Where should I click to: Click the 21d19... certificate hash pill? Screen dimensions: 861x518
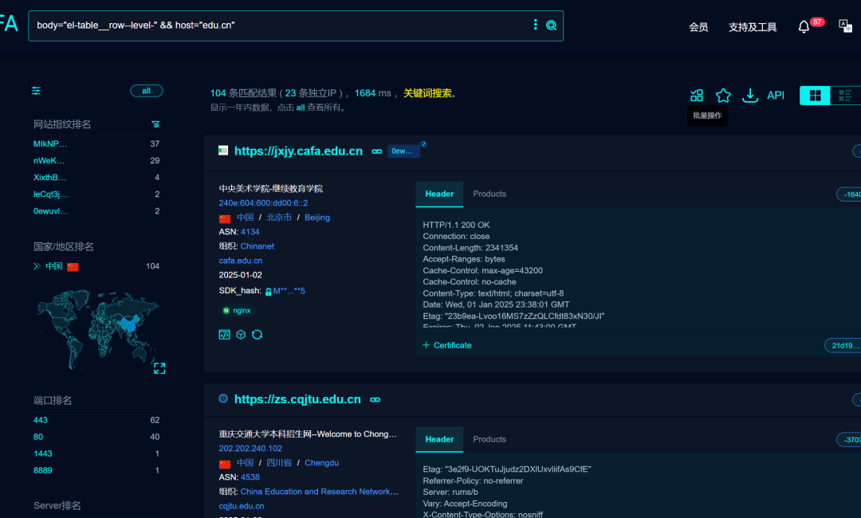843,345
